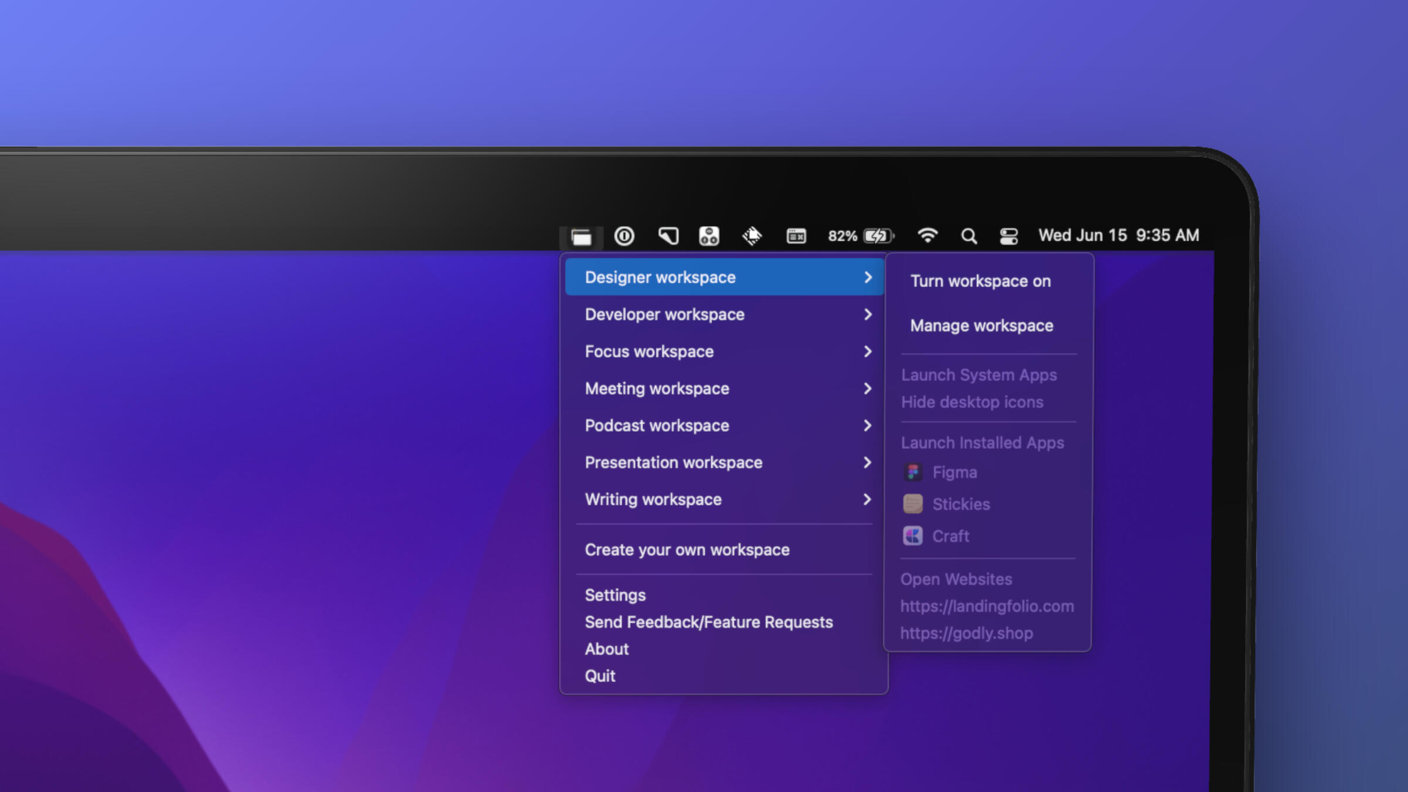Click Create your own workspace

coord(686,549)
